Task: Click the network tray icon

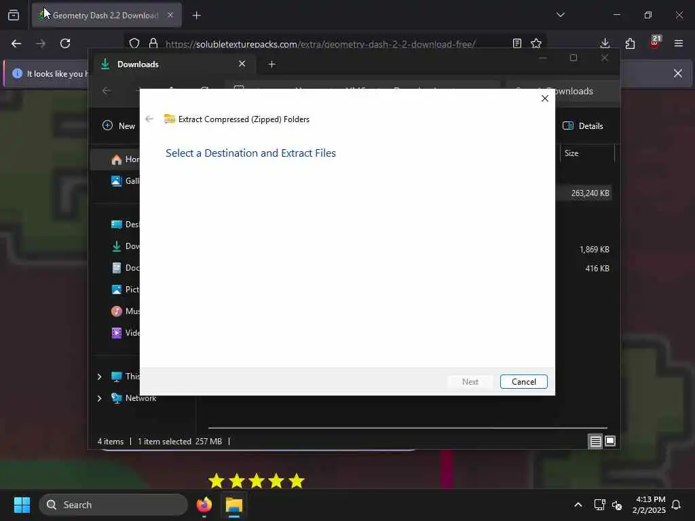Action: click(599, 505)
